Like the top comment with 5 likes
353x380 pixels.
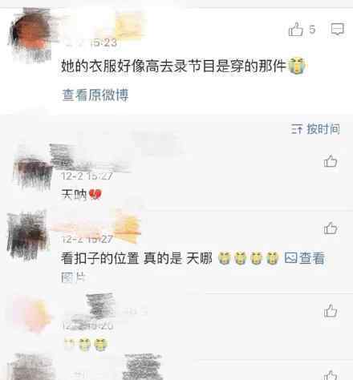coord(296,29)
